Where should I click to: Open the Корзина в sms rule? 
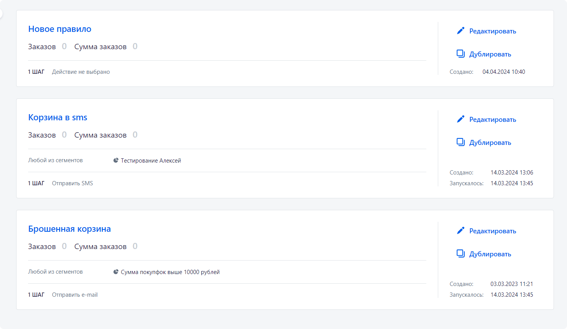coord(58,117)
